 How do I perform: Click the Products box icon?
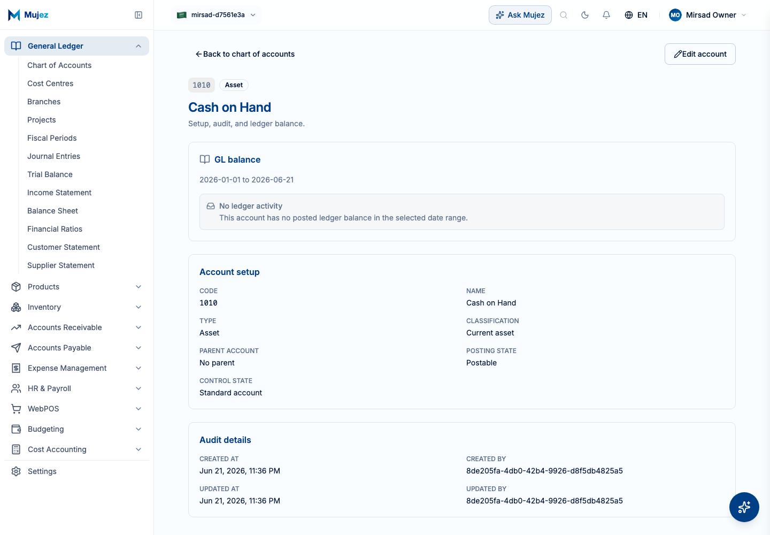[16, 287]
